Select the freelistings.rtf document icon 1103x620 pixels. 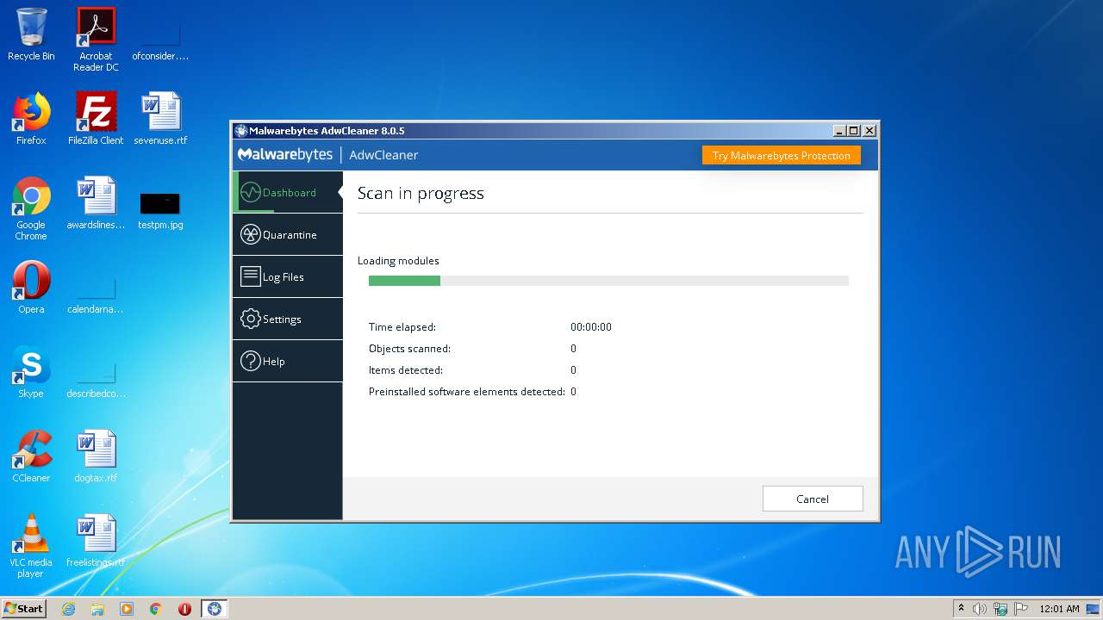tap(96, 541)
